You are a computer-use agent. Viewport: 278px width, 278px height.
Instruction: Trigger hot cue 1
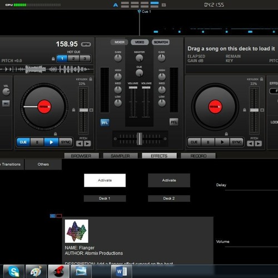[x=62, y=59]
